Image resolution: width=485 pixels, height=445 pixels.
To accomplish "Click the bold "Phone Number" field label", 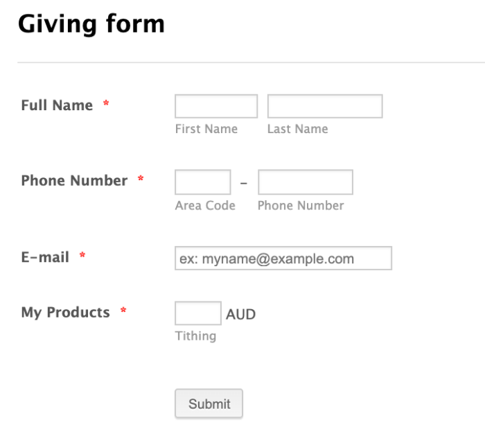I will pos(74,181).
